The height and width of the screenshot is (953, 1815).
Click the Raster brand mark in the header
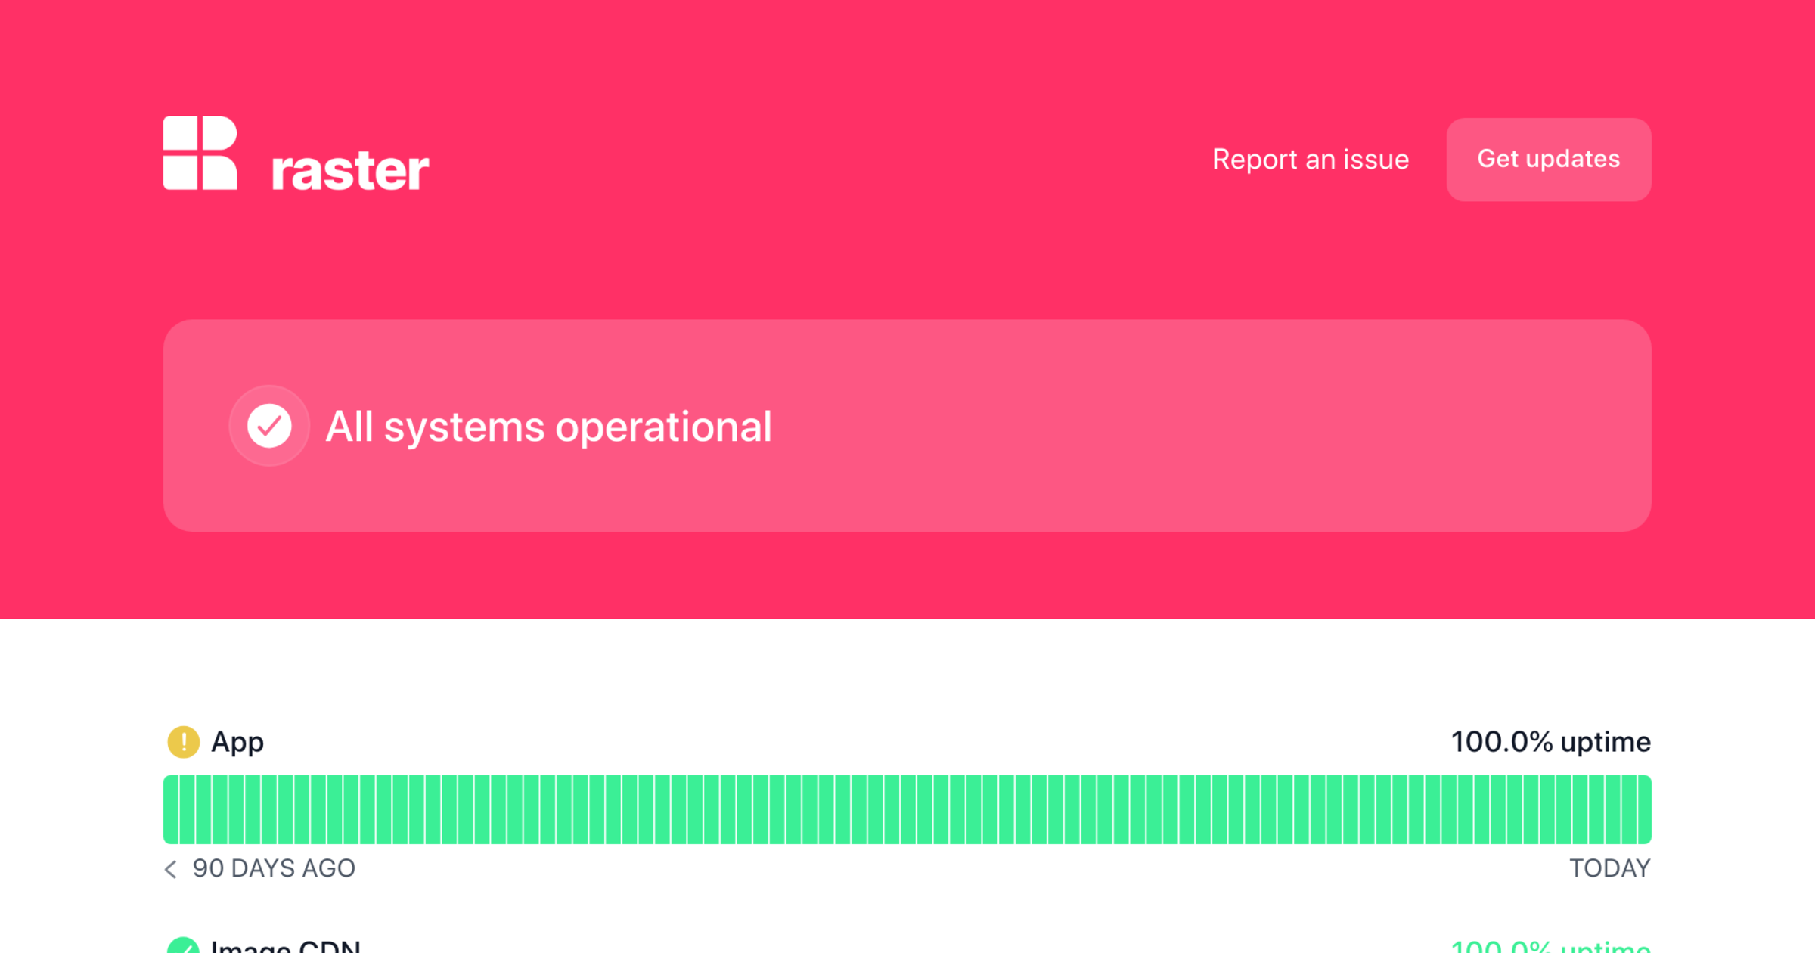point(199,154)
